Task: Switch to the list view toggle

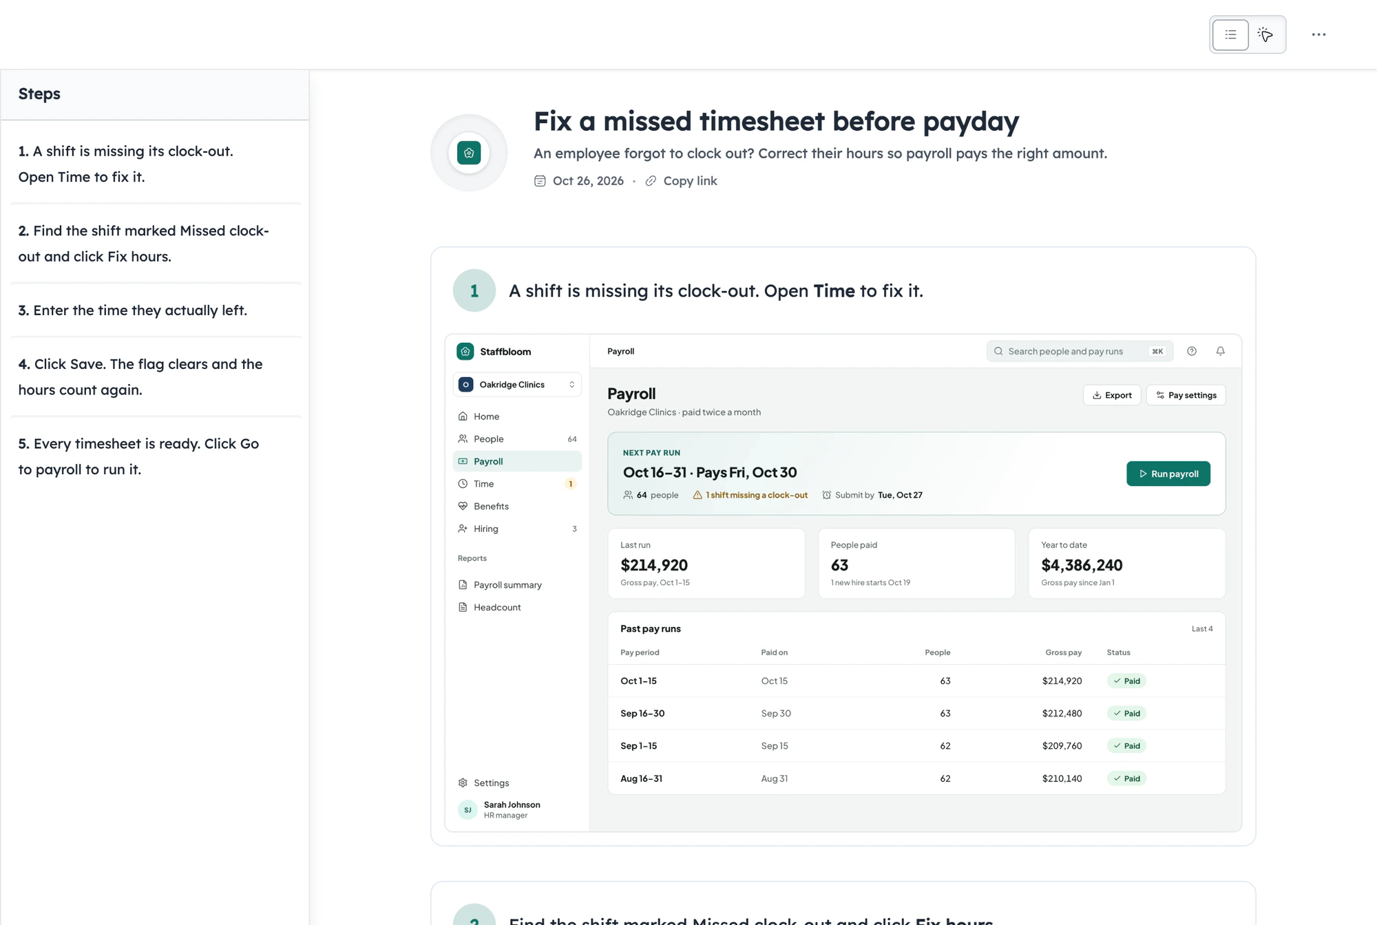Action: 1230,34
